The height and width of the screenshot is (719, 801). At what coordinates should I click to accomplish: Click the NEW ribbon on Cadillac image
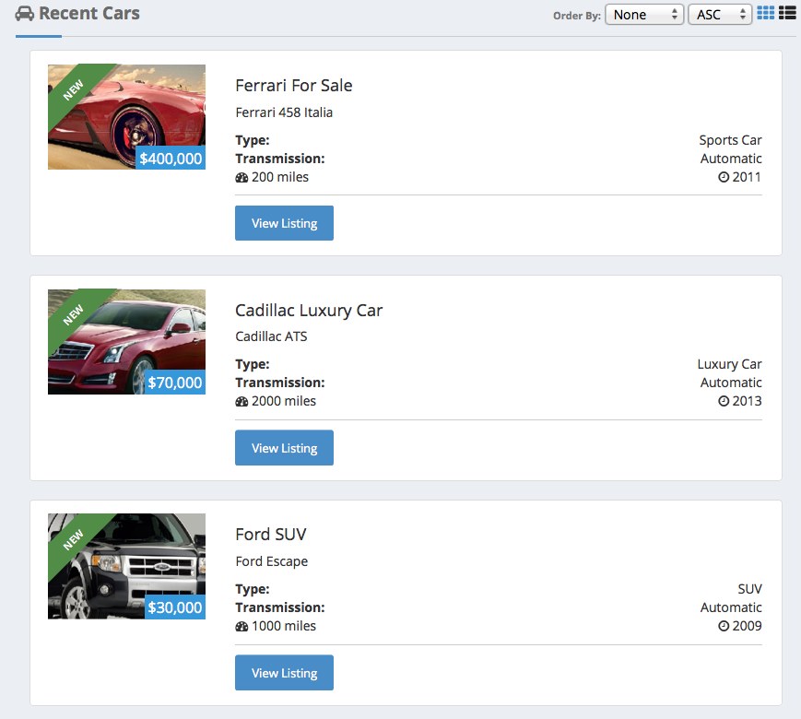tap(73, 314)
